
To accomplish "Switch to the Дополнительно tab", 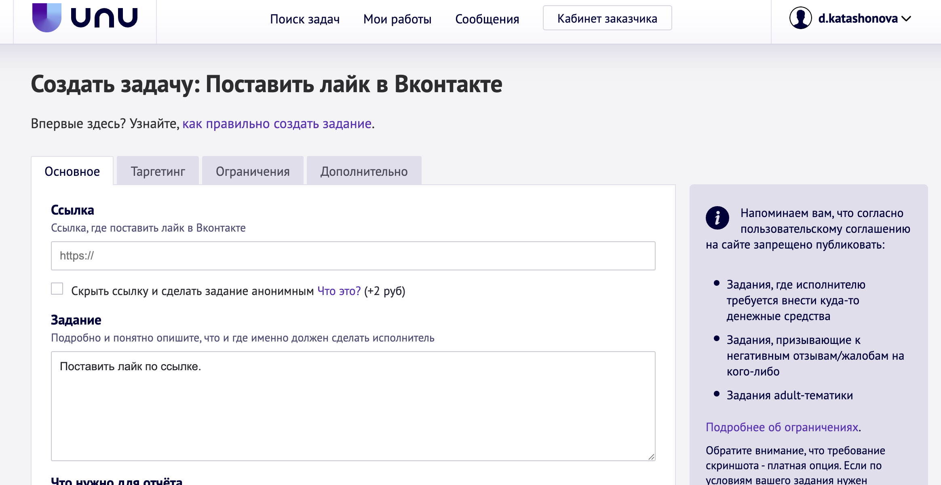I will click(364, 171).
